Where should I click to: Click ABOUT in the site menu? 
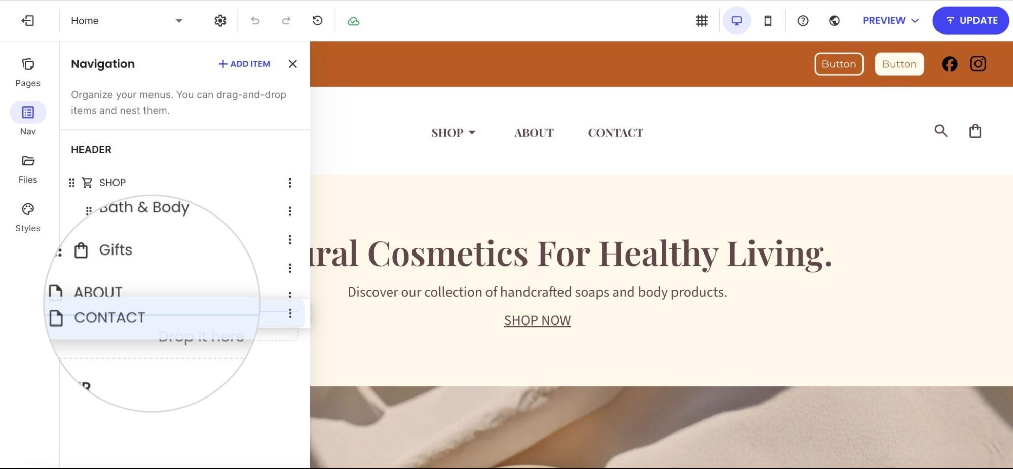[x=534, y=133]
